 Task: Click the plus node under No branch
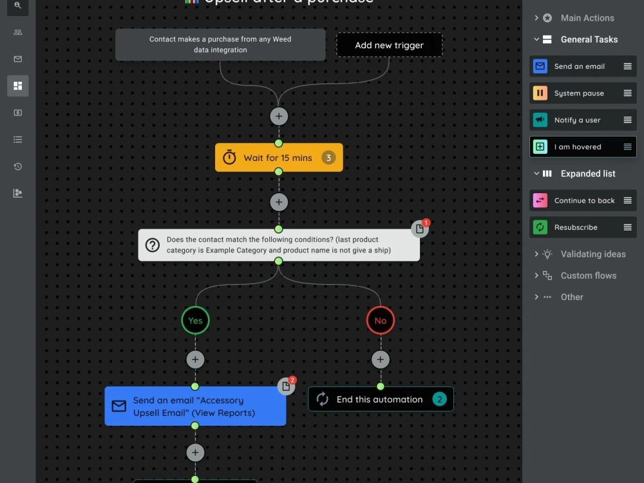(381, 360)
